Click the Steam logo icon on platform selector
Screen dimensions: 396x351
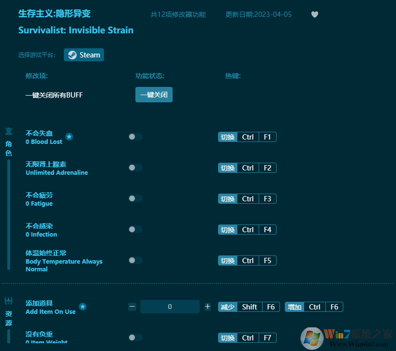72,55
